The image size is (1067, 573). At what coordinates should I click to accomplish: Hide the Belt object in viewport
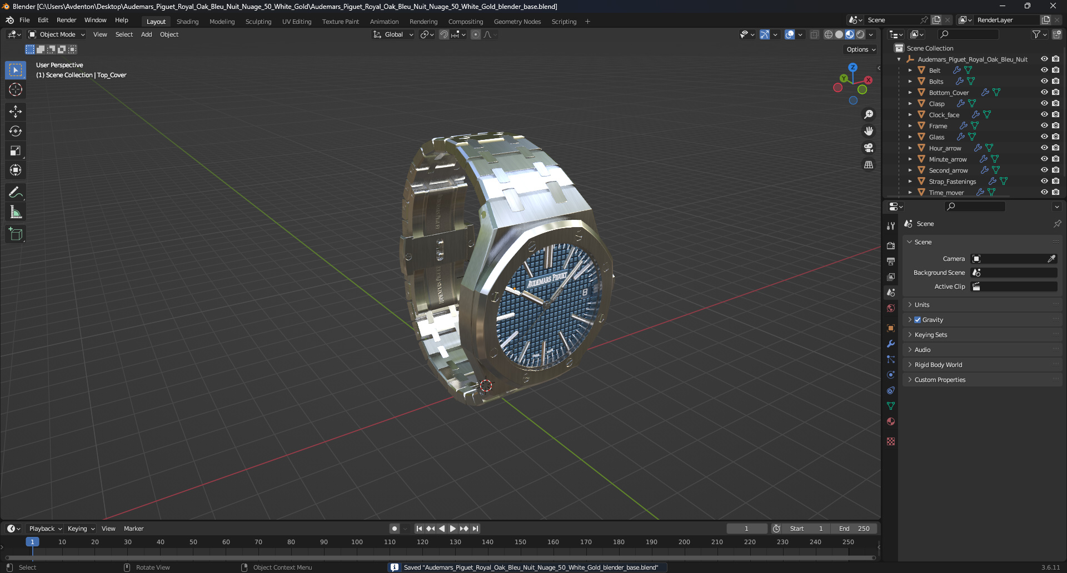click(x=1044, y=70)
